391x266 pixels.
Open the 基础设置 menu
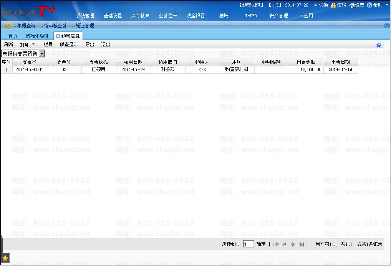113,15
